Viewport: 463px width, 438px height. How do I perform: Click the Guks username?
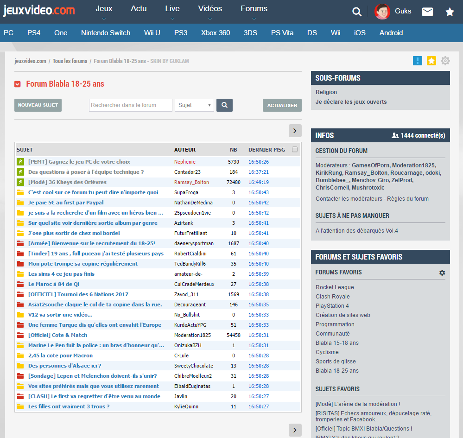403,11
